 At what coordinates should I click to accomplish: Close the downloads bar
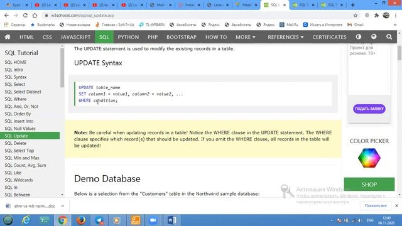point(396,205)
